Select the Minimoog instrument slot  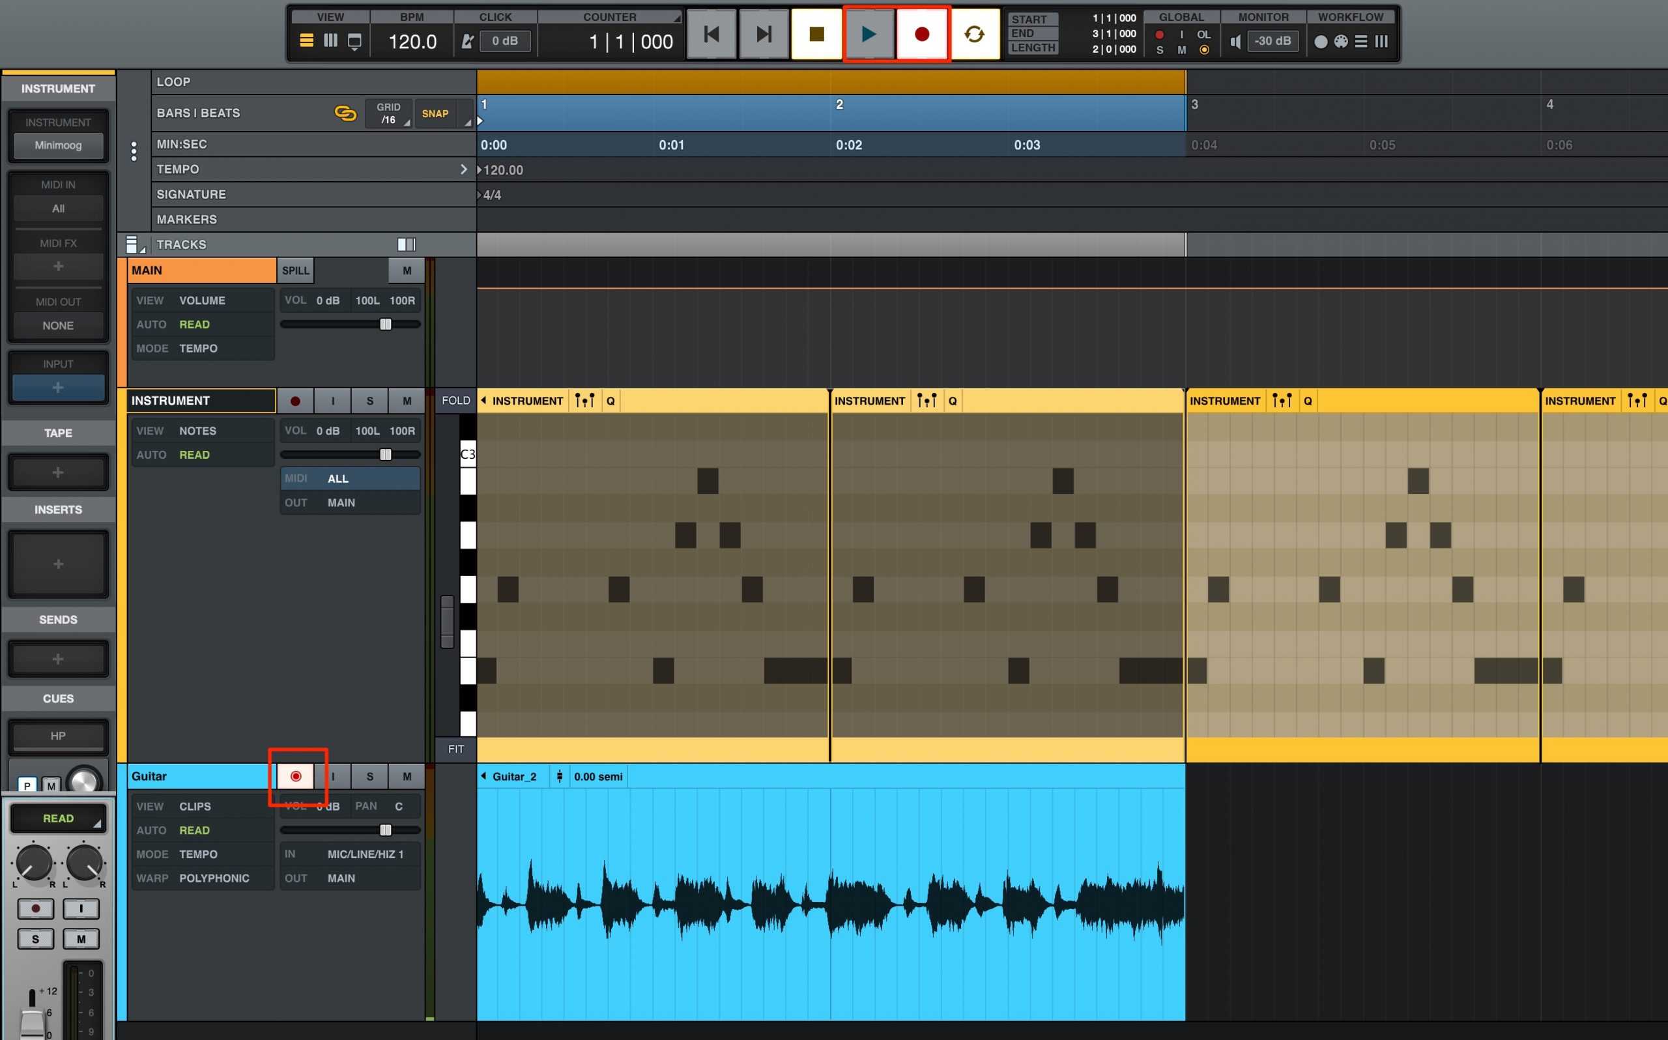(59, 145)
